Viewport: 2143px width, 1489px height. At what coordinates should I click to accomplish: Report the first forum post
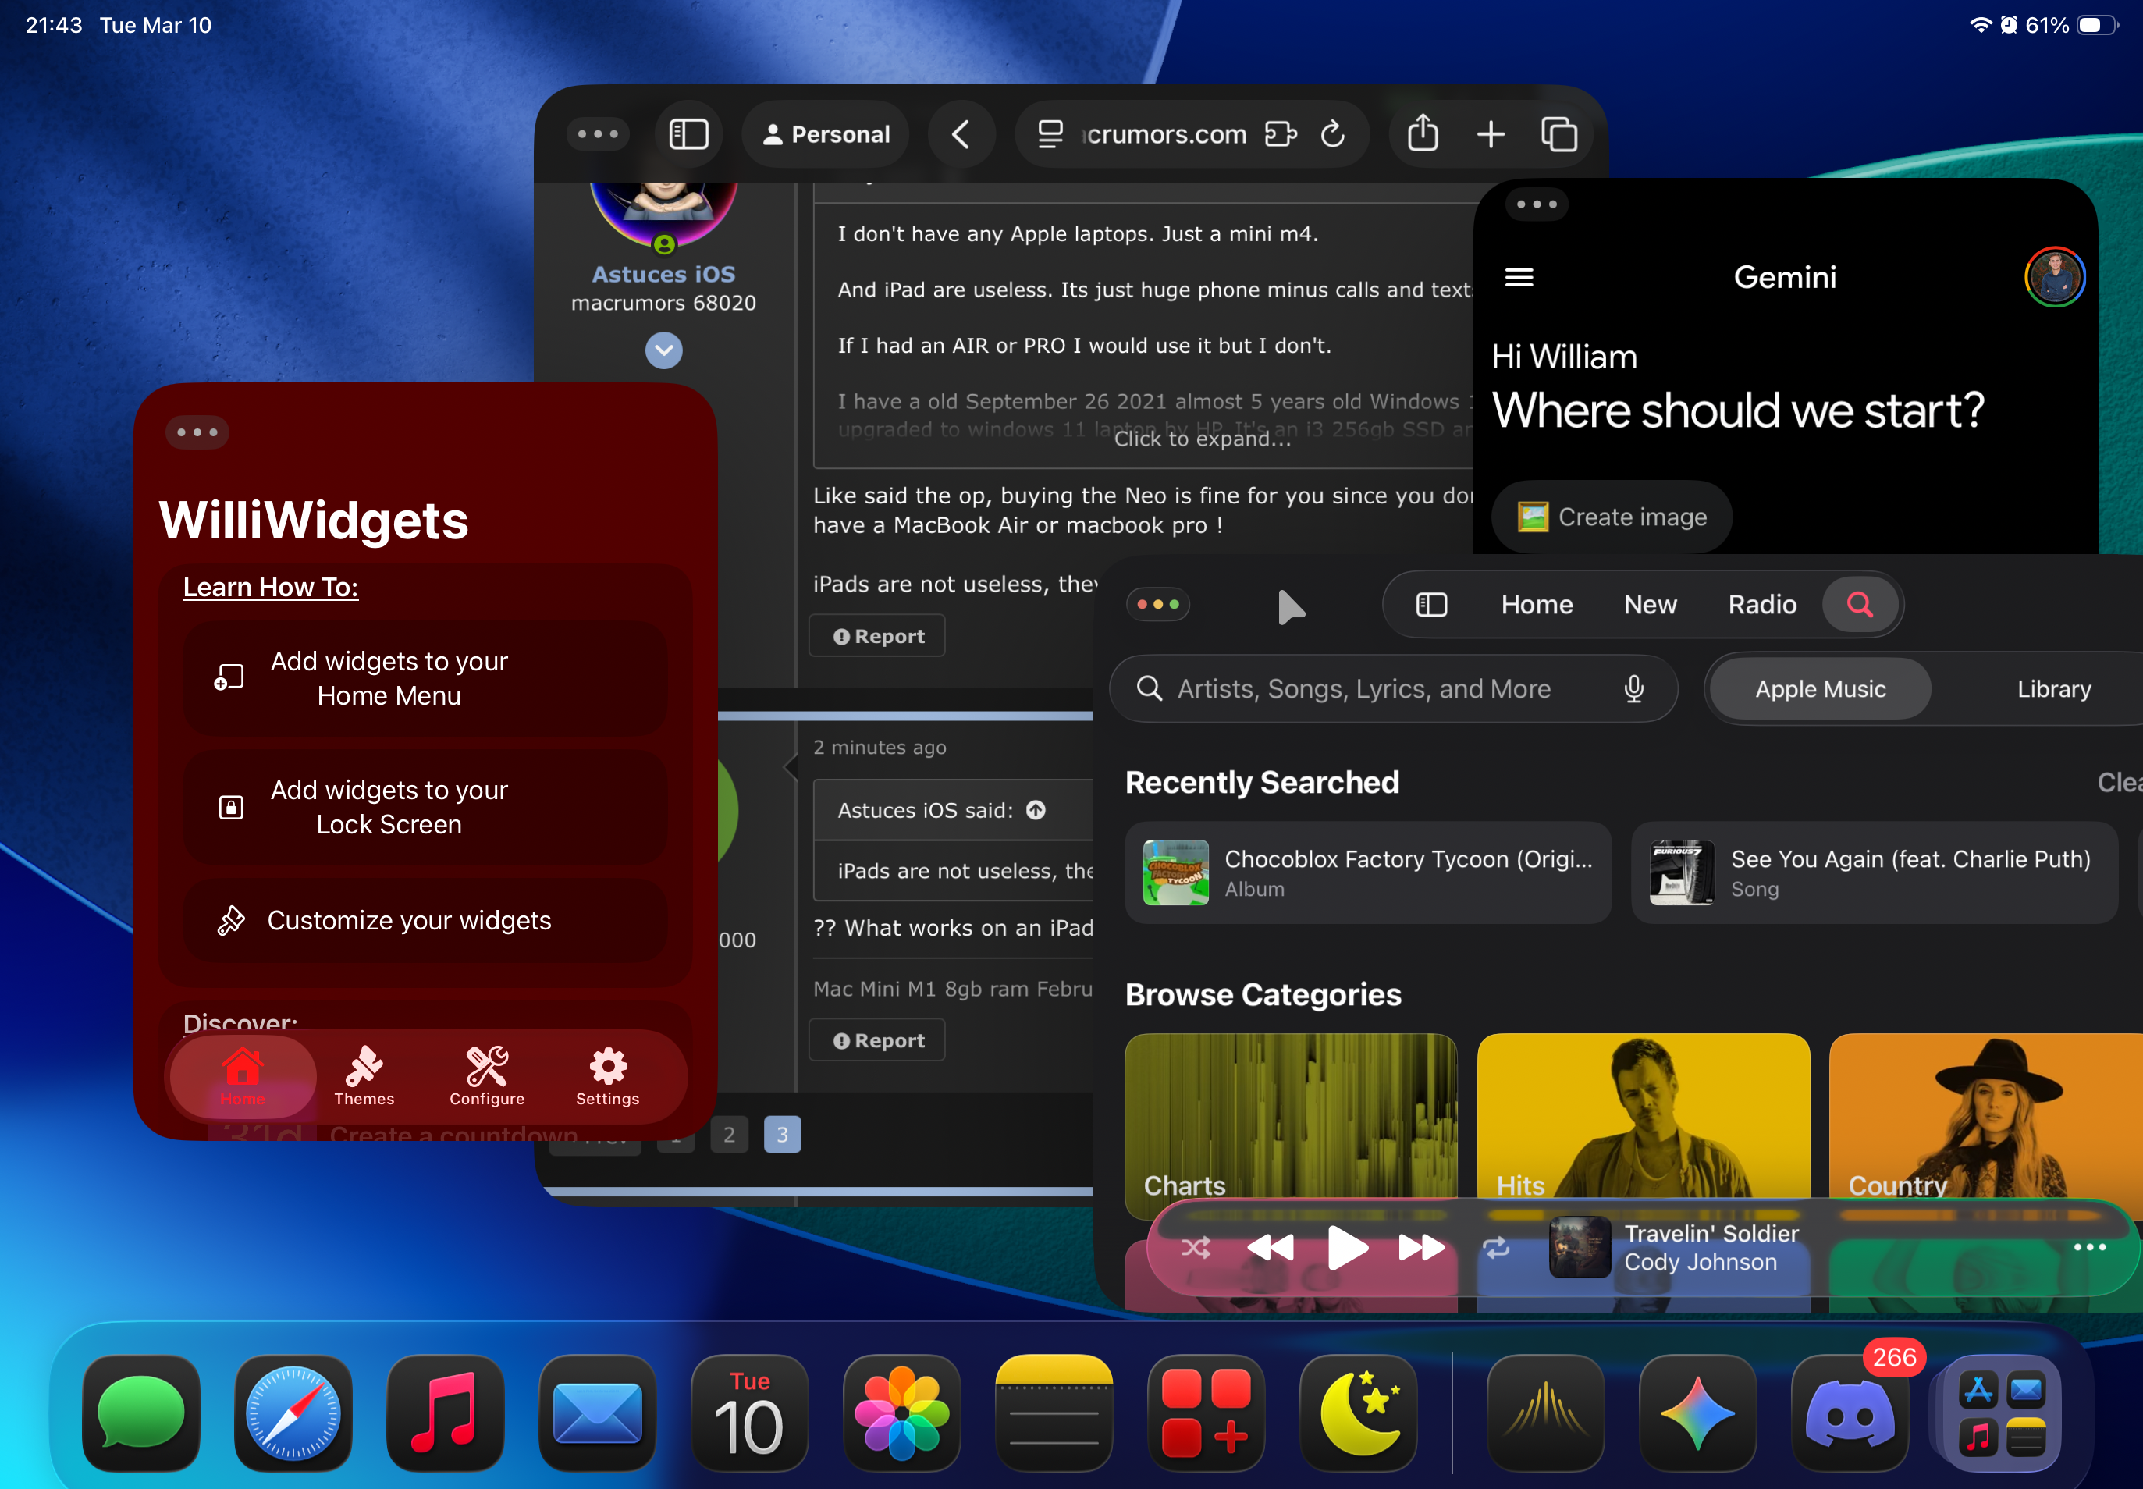coord(878,636)
